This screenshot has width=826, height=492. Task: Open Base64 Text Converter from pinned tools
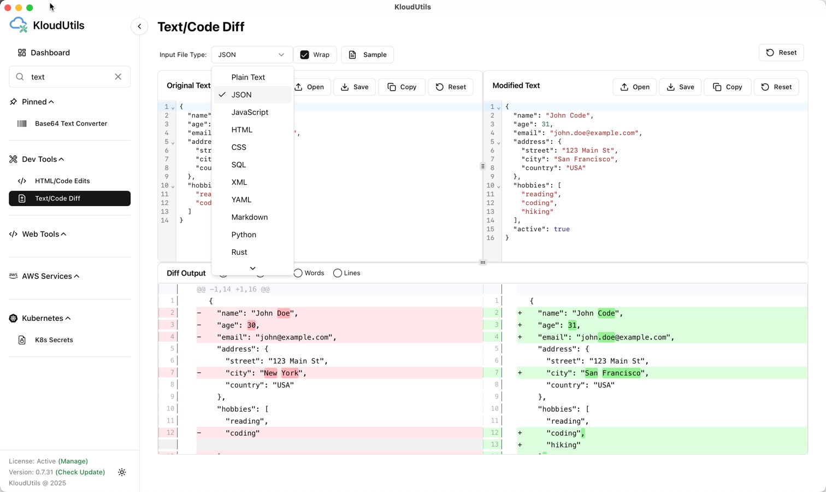[71, 124]
